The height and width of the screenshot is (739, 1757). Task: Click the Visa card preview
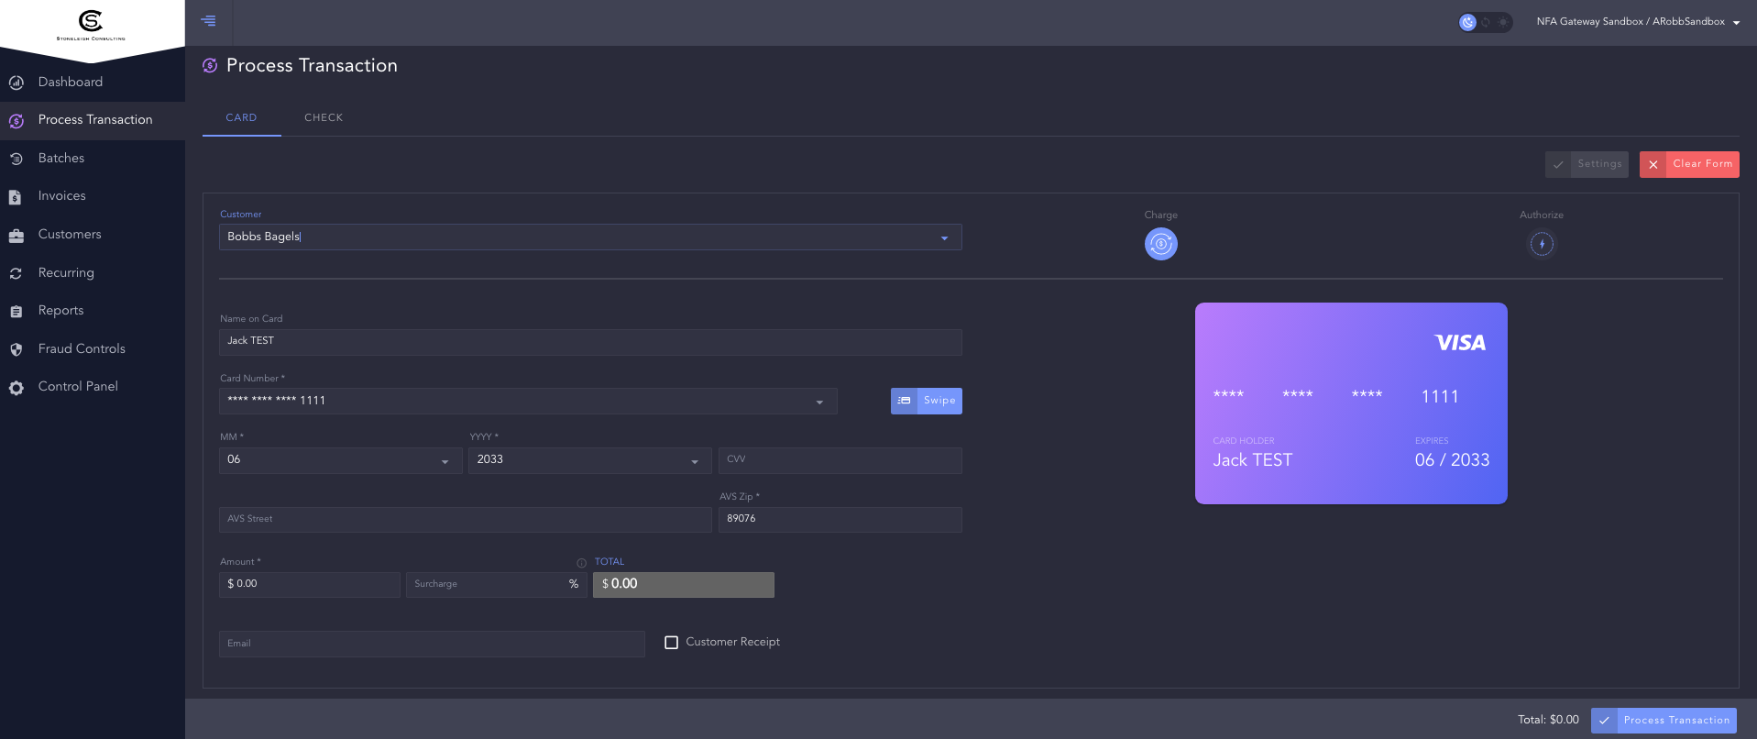[1351, 403]
